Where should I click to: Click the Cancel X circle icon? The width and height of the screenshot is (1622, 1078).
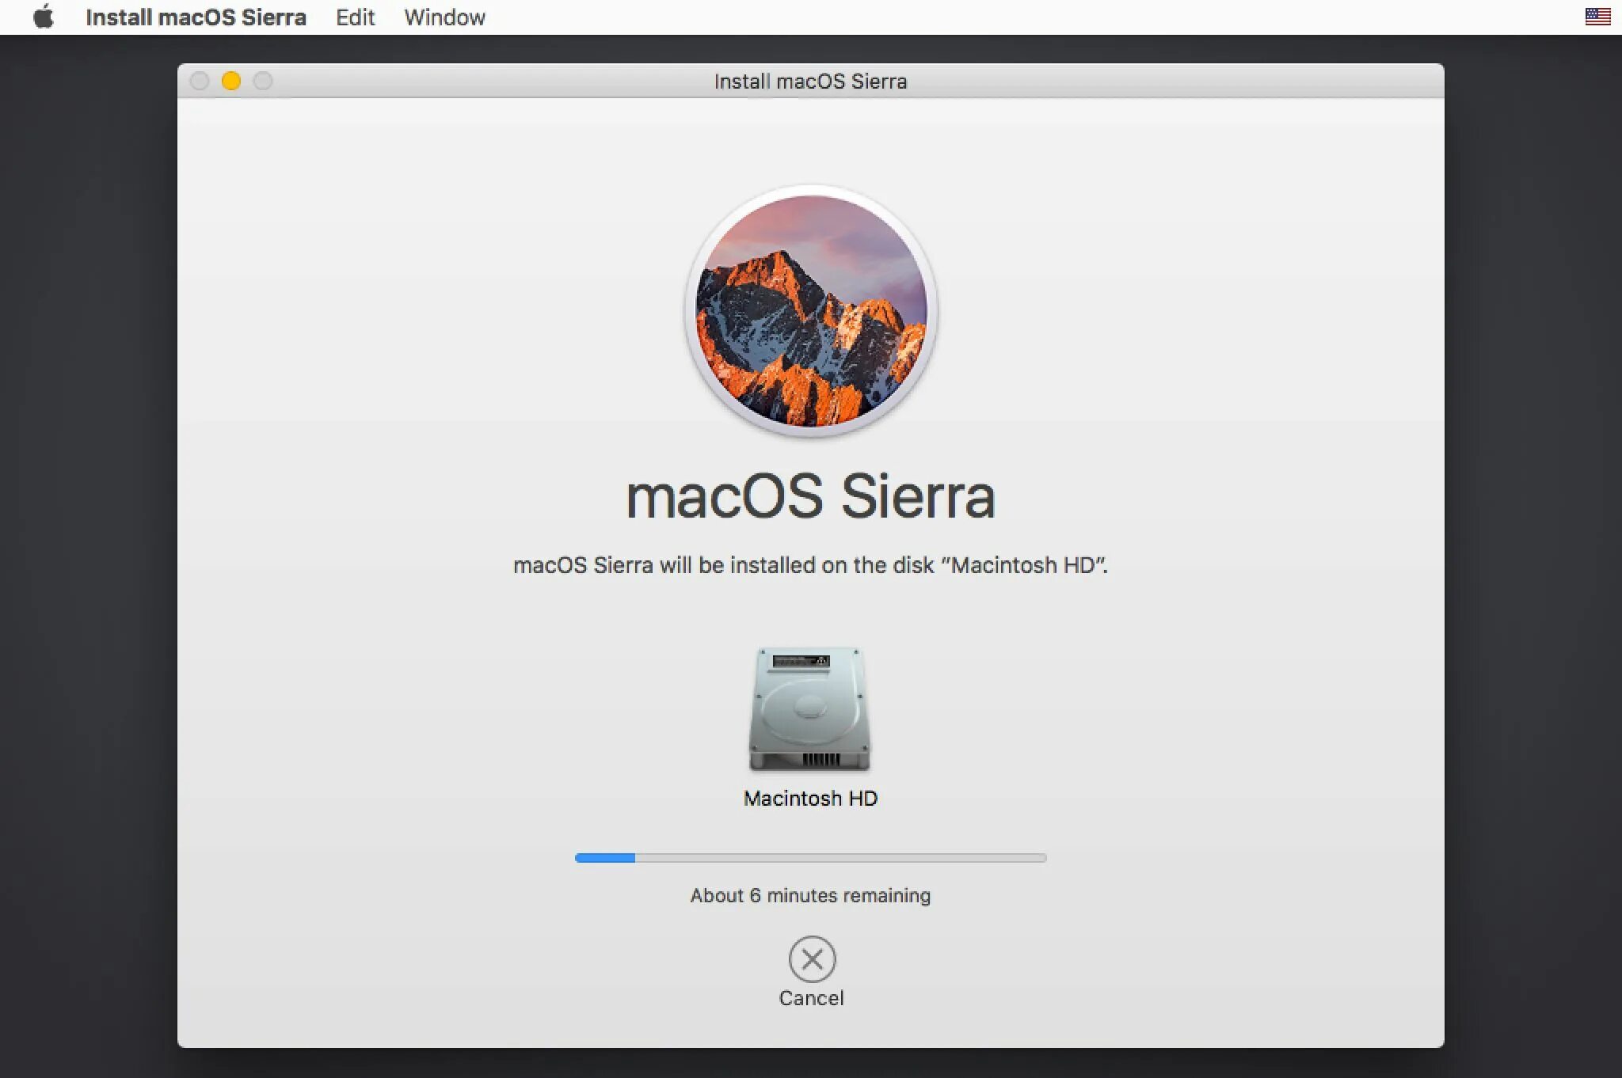(812, 959)
